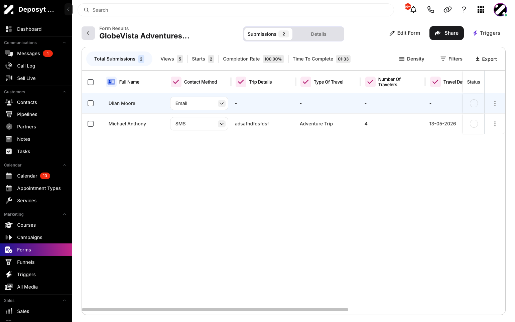The width and height of the screenshot is (515, 322).
Task: Click the horizontal scrollbar under the table
Action: (215, 310)
